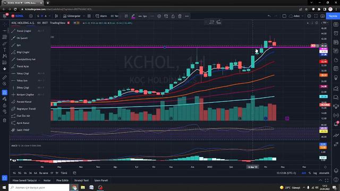Click the blue Yayınla publish button
Image resolution: width=340 pixels, height=191 pixels.
tap(333, 16)
